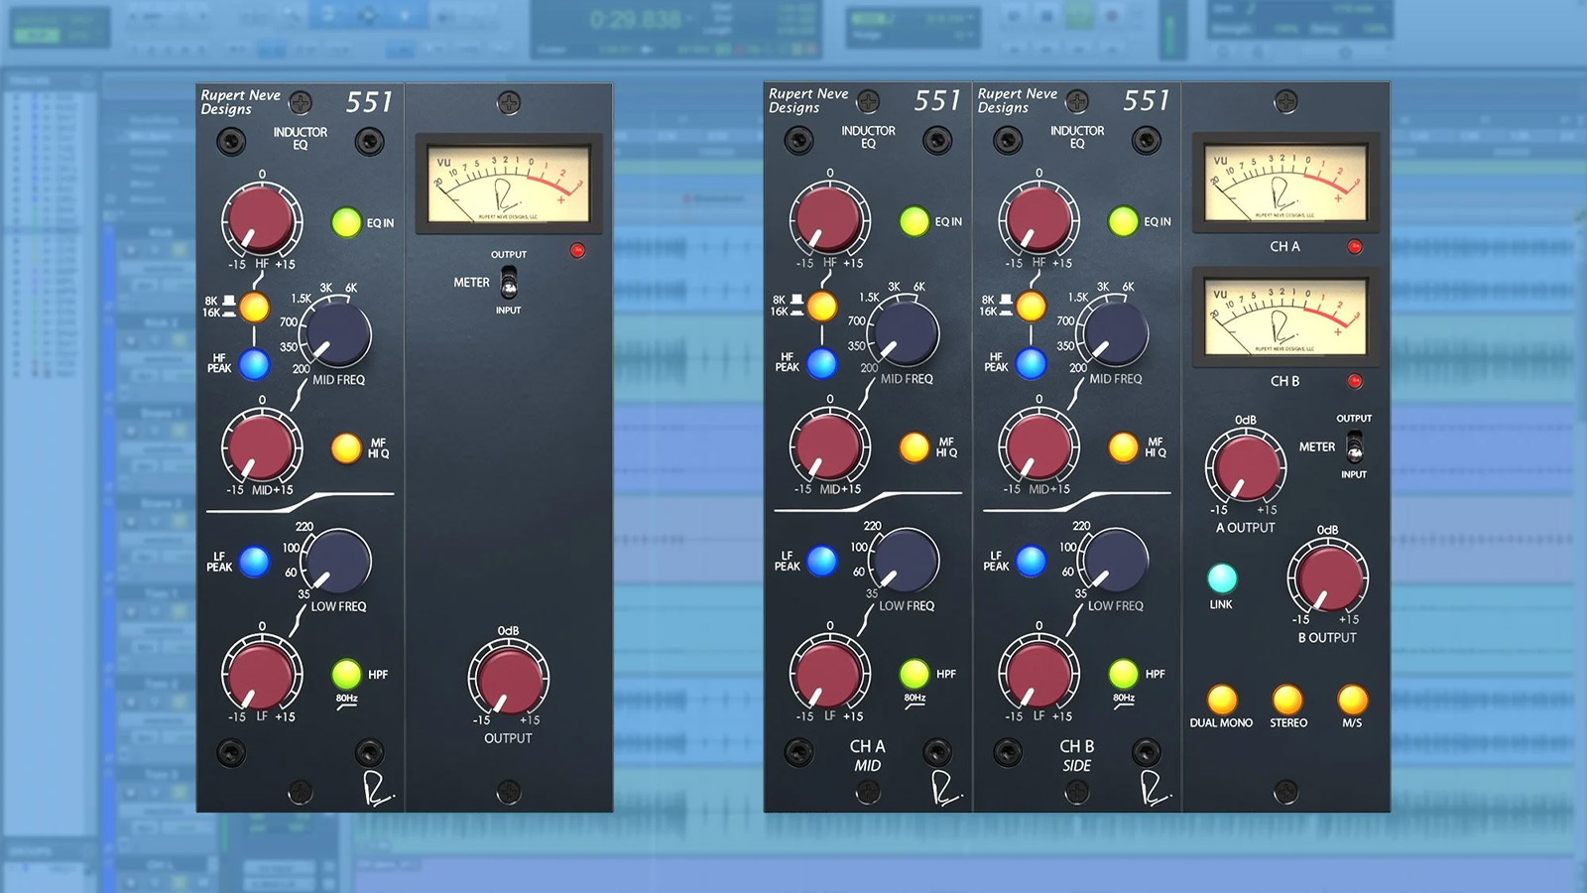Click the MID gain knob on mono 551
The image size is (1587, 893).
(261, 446)
